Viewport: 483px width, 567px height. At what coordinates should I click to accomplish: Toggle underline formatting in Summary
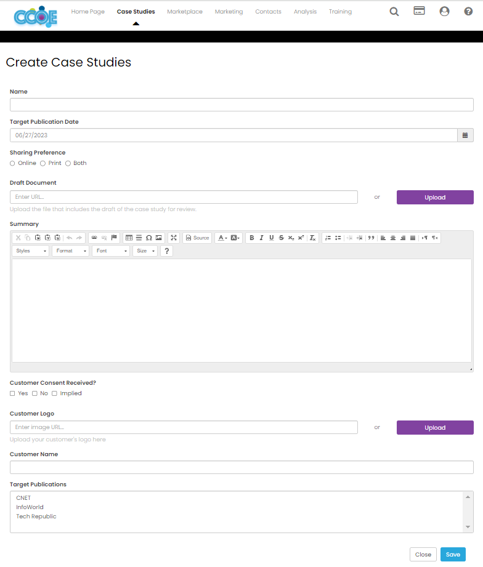(271, 238)
